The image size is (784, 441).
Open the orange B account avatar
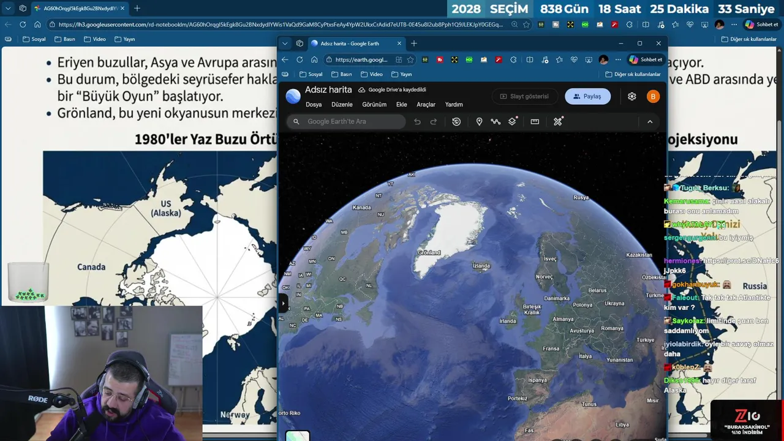[x=653, y=96]
